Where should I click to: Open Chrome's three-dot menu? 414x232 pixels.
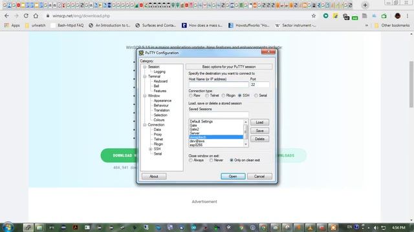[x=408, y=15]
